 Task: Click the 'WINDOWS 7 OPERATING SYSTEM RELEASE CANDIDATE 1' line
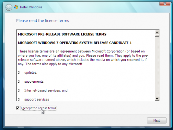point(75,43)
